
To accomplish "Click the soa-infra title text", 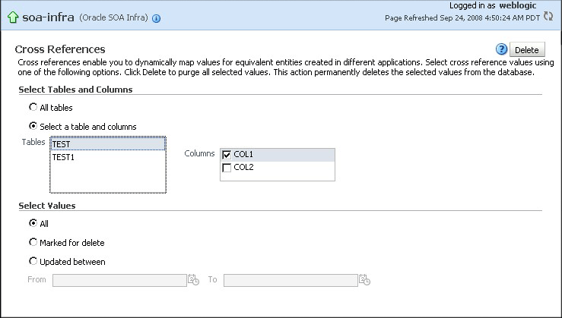I will [48, 17].
